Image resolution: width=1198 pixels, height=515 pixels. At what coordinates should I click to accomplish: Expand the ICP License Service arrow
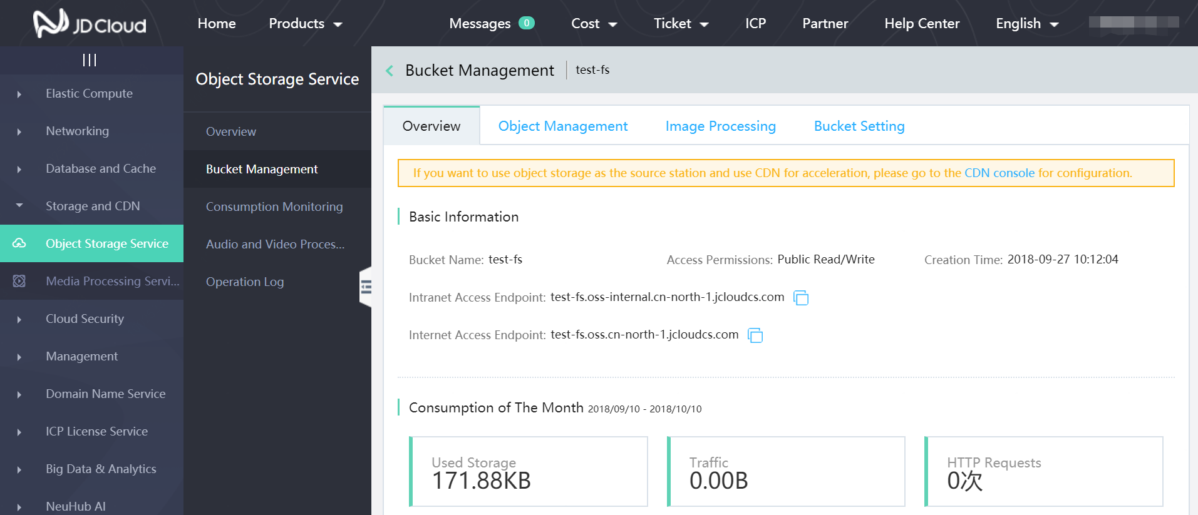pos(19,432)
